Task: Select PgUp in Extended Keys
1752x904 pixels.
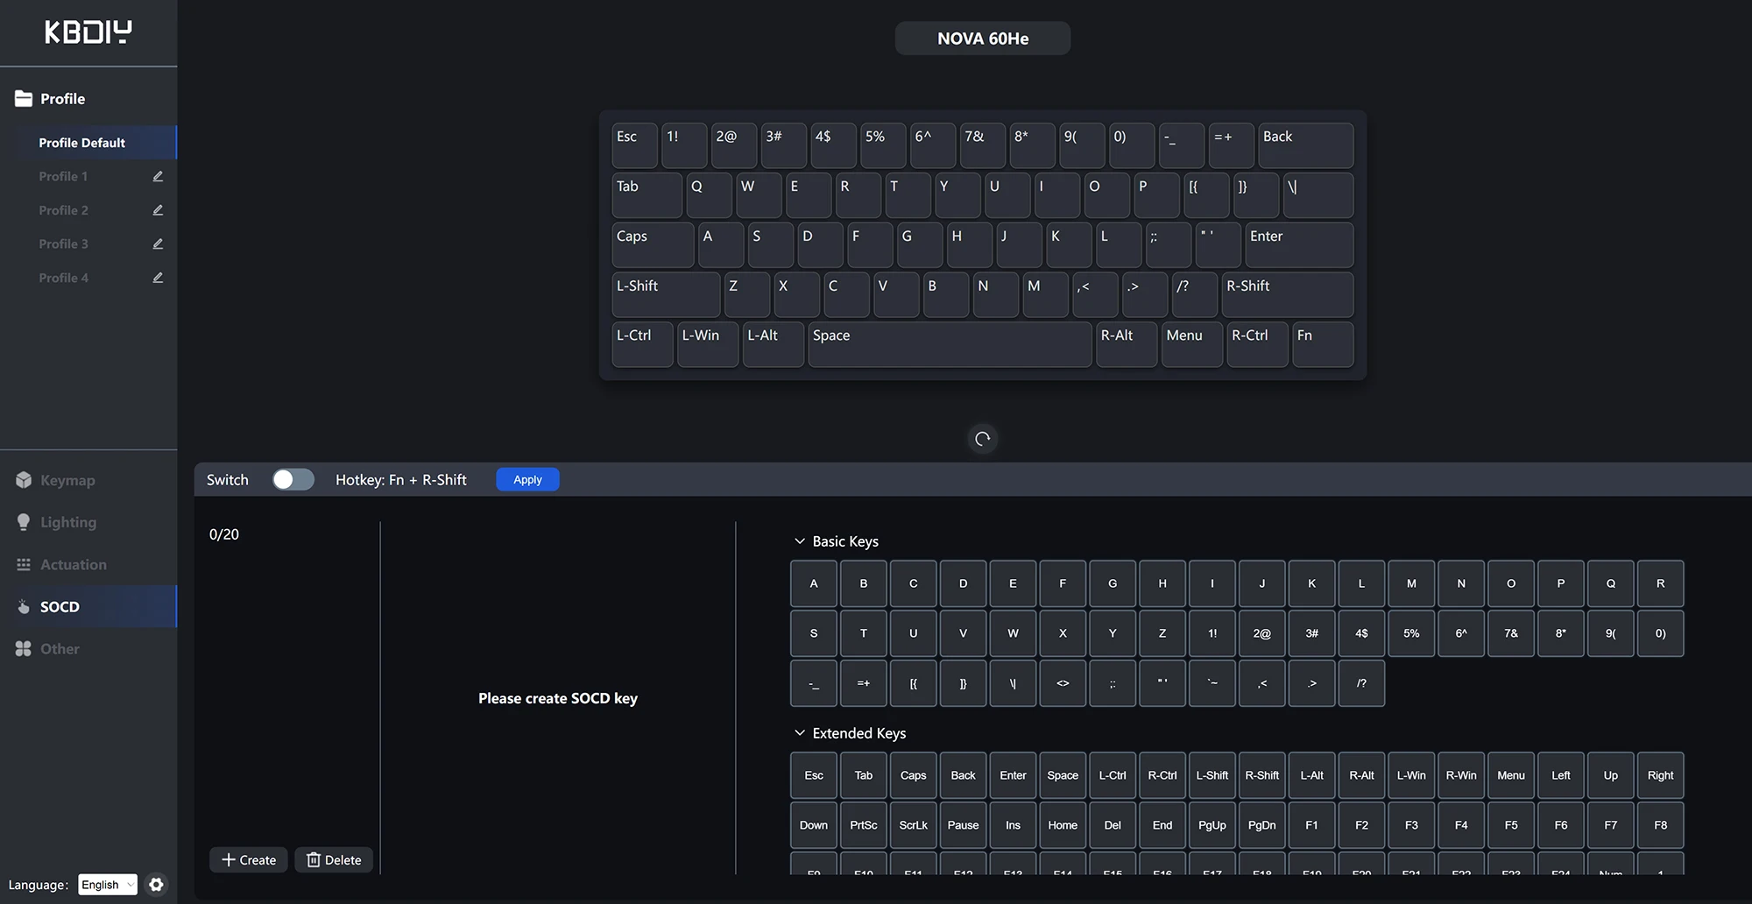Action: 1212,825
